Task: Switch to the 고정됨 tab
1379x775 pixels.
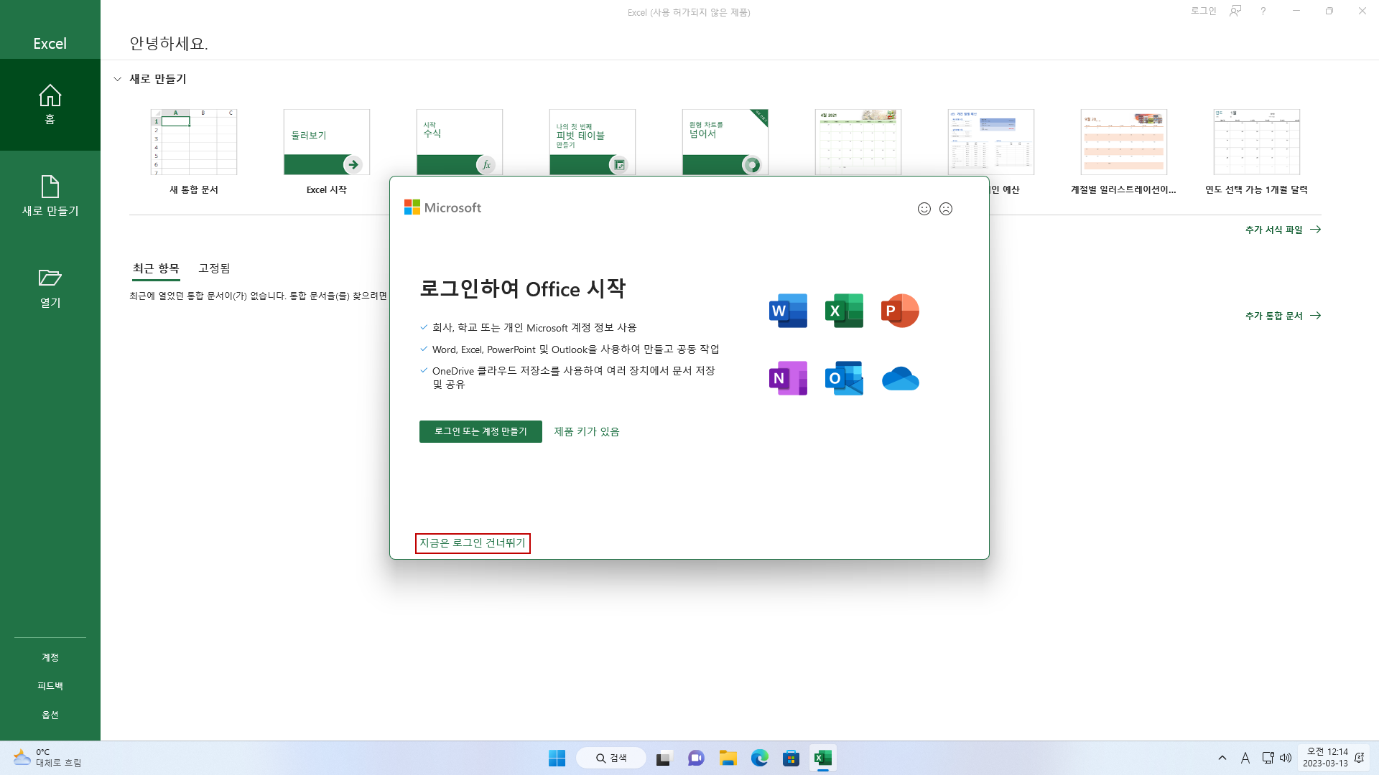Action: pyautogui.click(x=214, y=268)
